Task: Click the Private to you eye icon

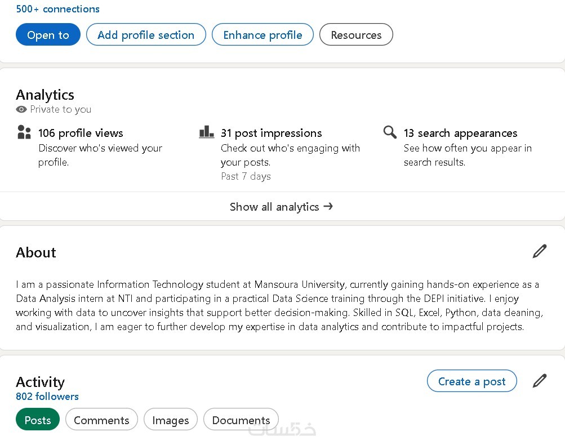Action: [x=21, y=110]
